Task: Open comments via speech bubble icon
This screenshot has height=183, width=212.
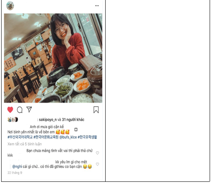Action: [x=20, y=110]
